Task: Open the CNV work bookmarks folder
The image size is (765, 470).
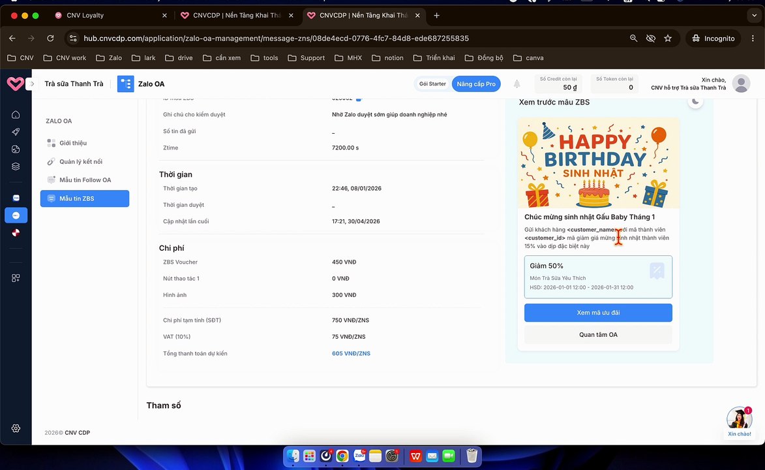Action: coord(65,57)
